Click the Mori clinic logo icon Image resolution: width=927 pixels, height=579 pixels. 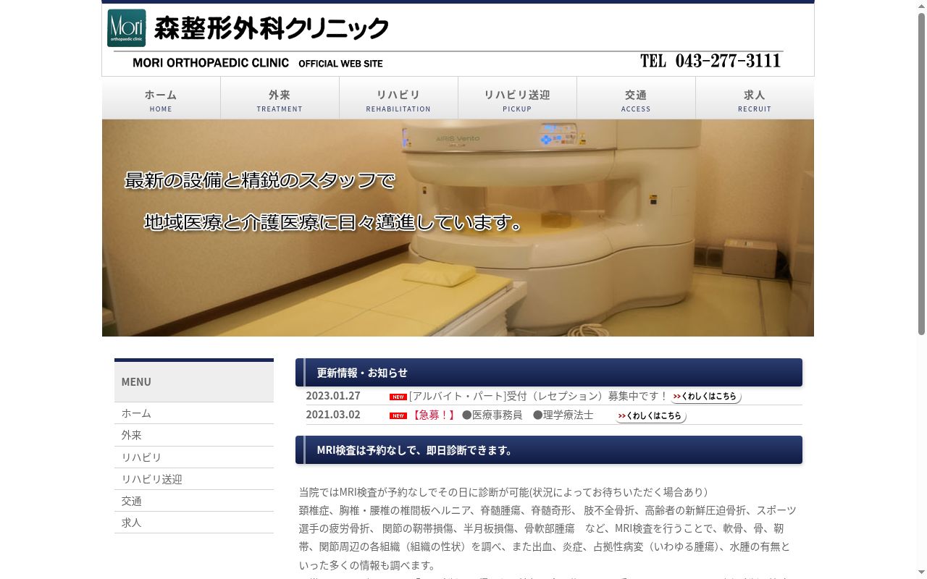pyautogui.click(x=127, y=28)
